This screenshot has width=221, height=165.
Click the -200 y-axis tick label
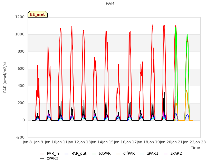pyautogui.click(x=20, y=137)
